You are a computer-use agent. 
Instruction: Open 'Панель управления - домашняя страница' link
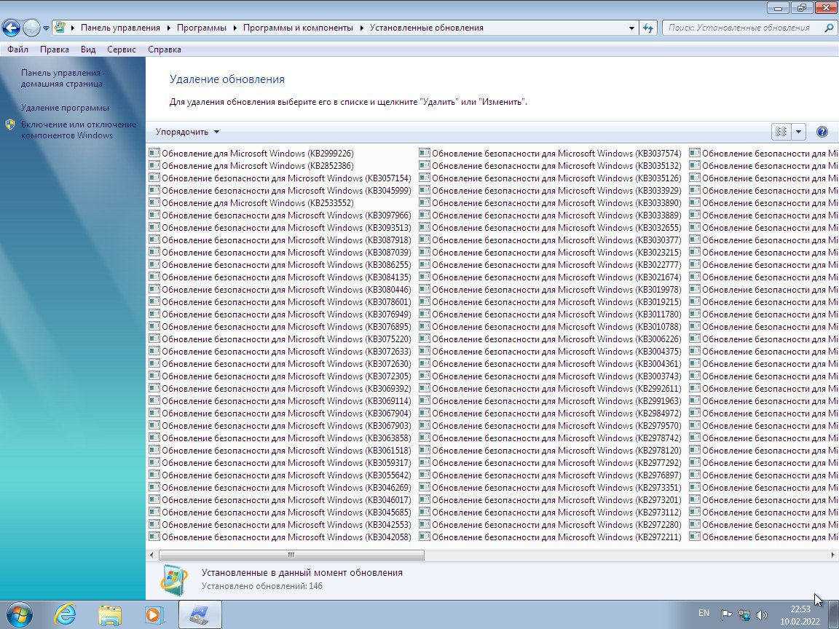[63, 78]
